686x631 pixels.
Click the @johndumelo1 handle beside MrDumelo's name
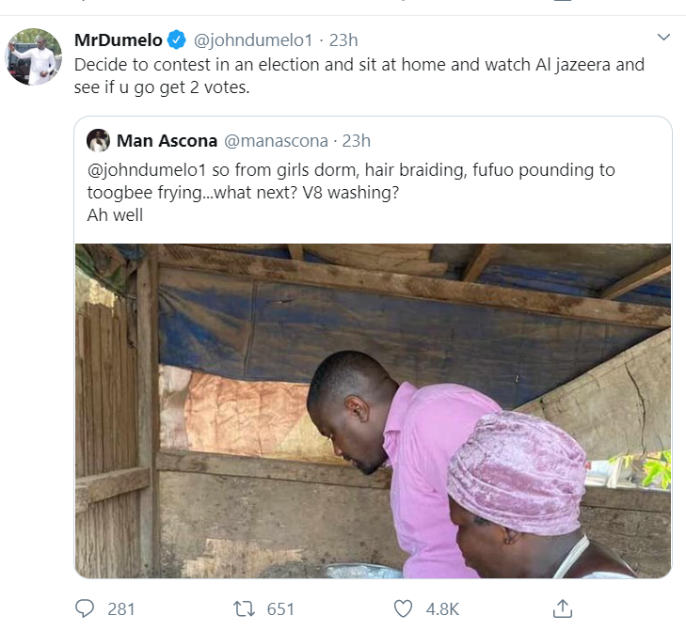250,40
